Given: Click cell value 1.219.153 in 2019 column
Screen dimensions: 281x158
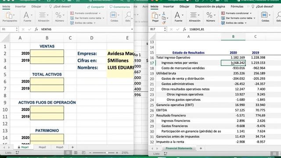Looking at the screenshot, I should point(258,63).
